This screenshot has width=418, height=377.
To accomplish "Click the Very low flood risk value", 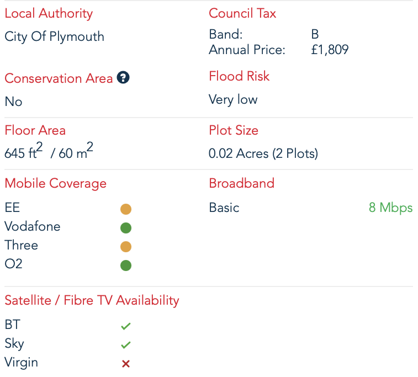I will pos(233,100).
